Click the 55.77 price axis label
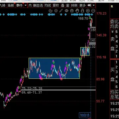The image size is (119, 119). [100, 101]
